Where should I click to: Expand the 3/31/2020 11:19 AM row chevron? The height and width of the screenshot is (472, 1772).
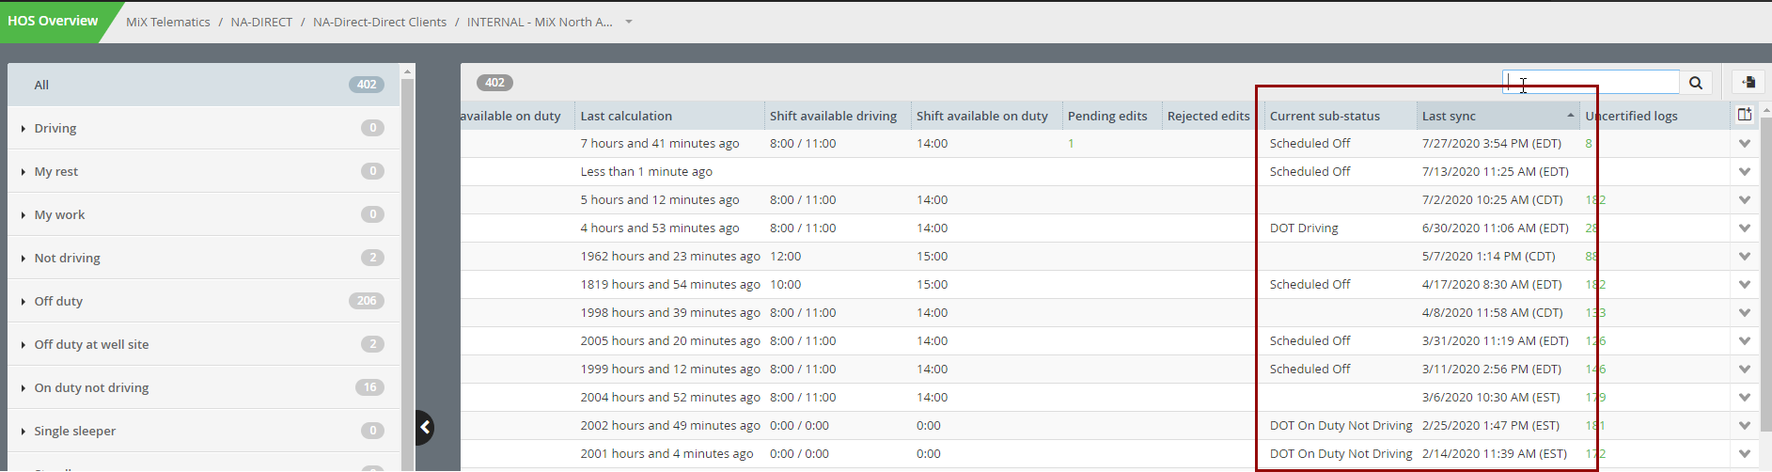tap(1745, 341)
